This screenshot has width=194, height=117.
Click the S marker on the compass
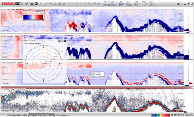44,80
